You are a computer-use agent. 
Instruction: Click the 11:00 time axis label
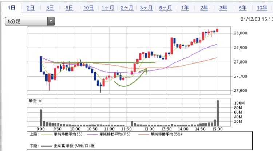pyautogui.click(x=109, y=129)
